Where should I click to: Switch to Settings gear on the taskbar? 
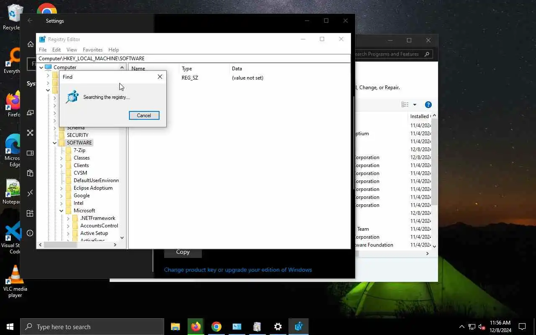click(278, 327)
